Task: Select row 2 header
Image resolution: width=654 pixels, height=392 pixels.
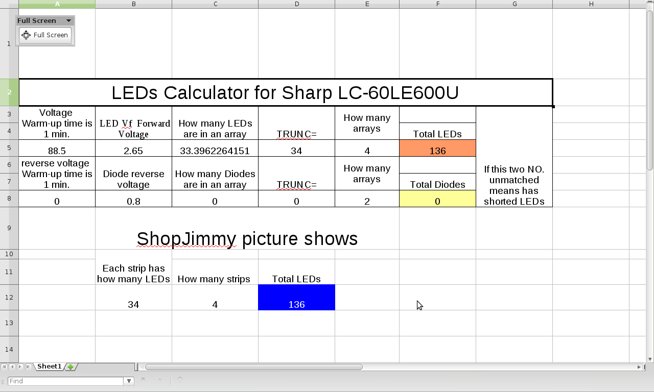Action: click(9, 92)
